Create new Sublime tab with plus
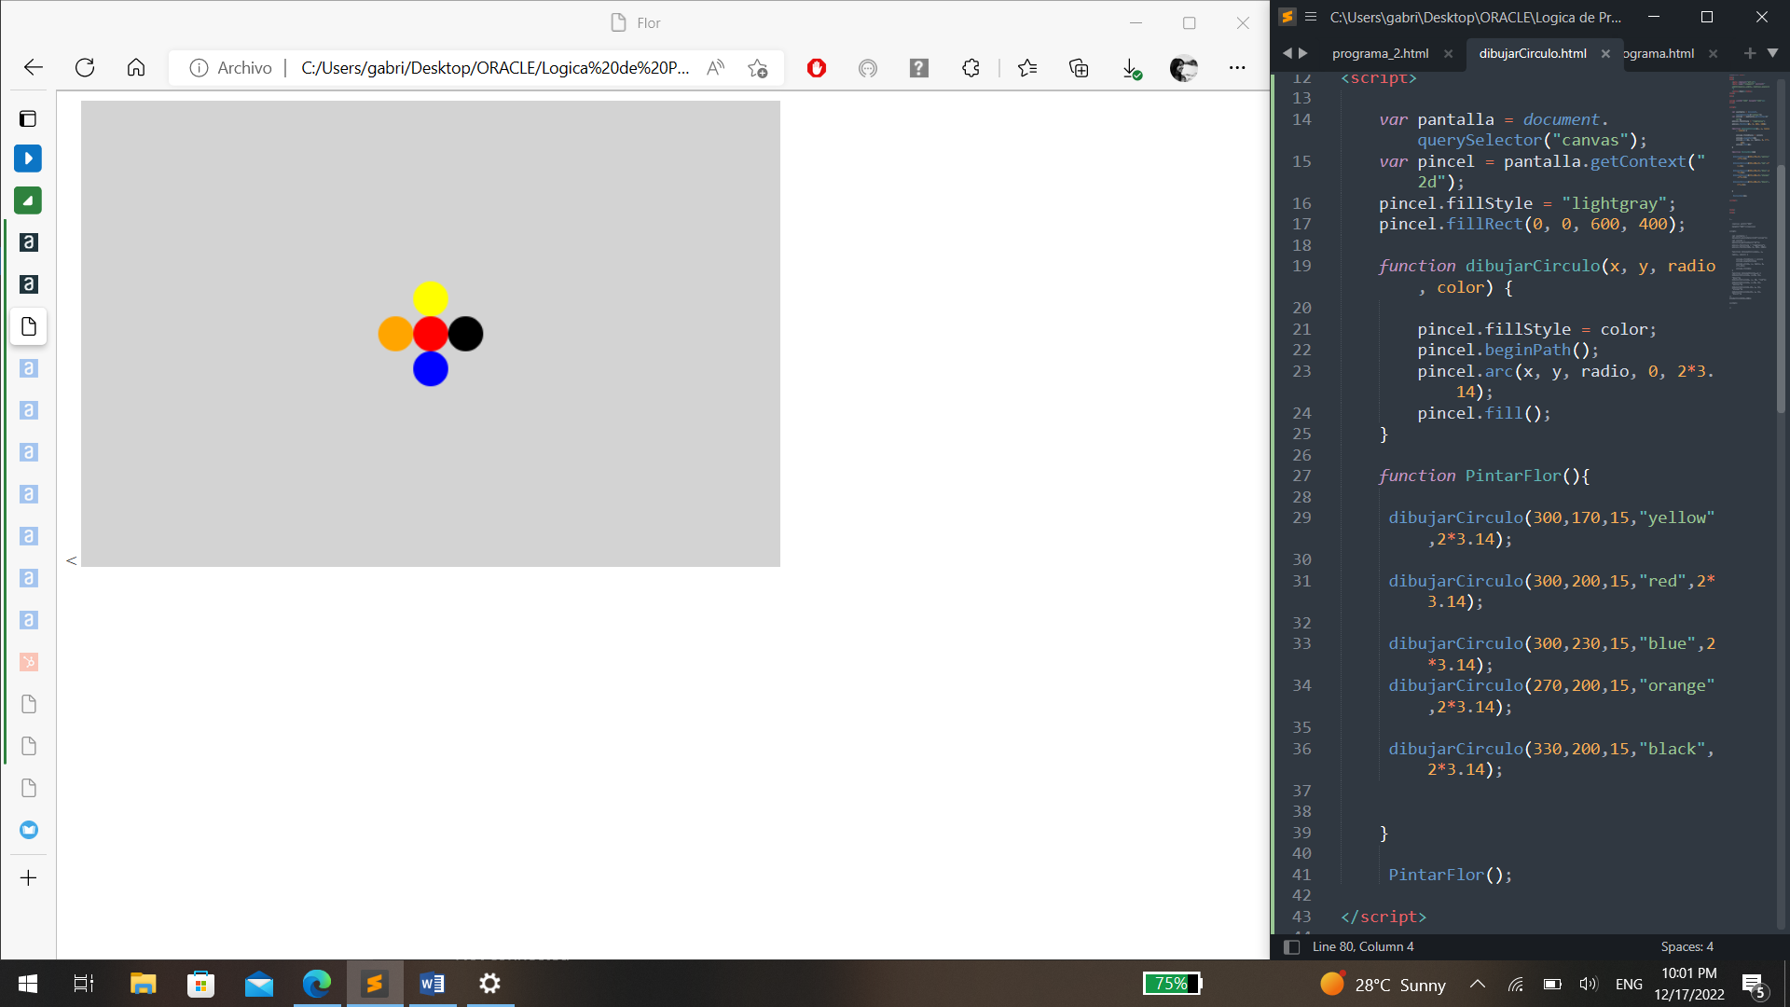The image size is (1790, 1007). [1750, 53]
